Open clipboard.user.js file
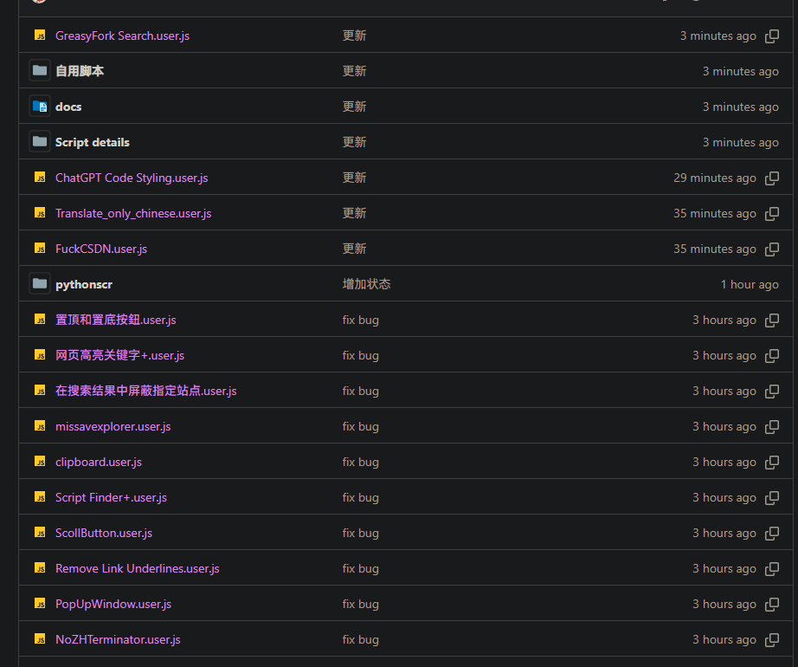The height and width of the screenshot is (667, 798). coord(98,462)
